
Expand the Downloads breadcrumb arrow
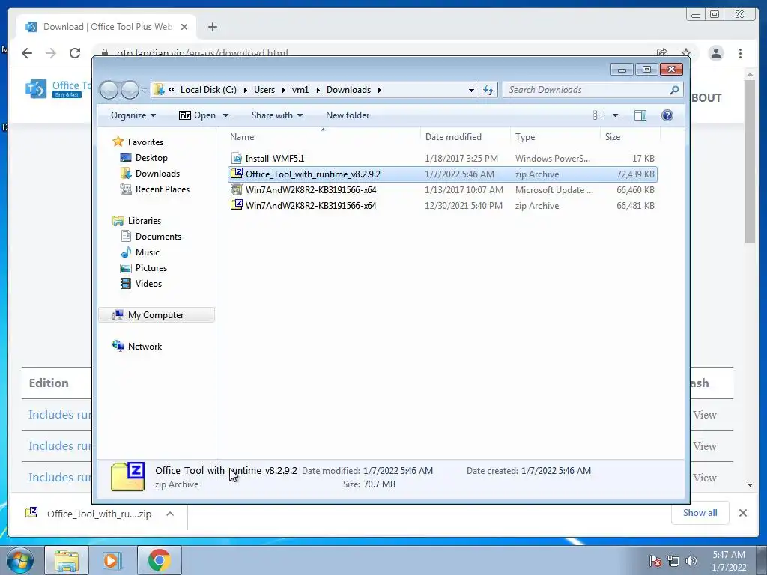coord(379,90)
